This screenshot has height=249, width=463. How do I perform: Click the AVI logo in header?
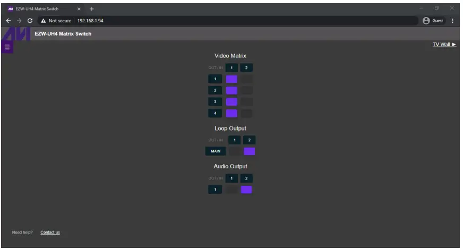click(16, 33)
